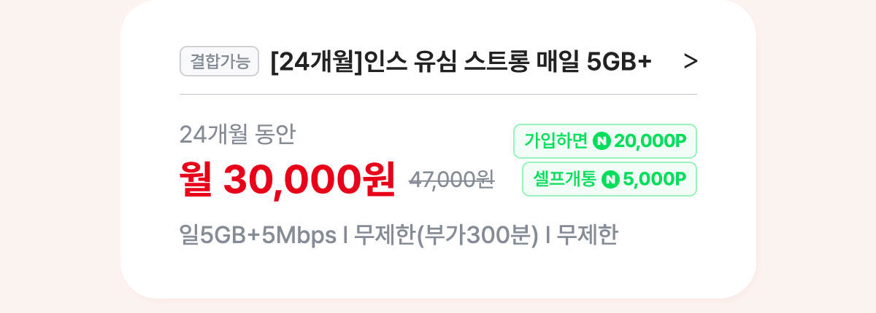This screenshot has width=876, height=313.
Task: Open plan details with the > chevron
Action: coord(691,63)
